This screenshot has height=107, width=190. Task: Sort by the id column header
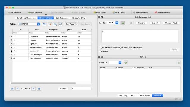[20, 30]
